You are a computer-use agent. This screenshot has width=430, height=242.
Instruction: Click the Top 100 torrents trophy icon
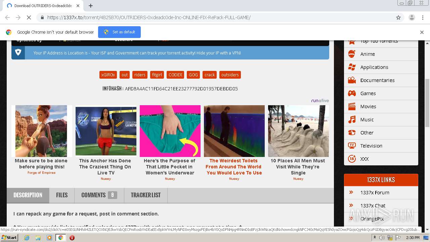point(352,42)
